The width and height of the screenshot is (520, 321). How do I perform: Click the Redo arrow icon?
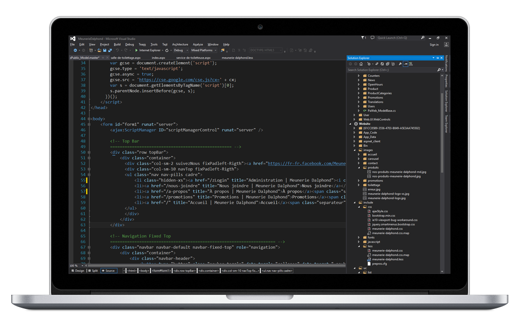[x=126, y=51]
